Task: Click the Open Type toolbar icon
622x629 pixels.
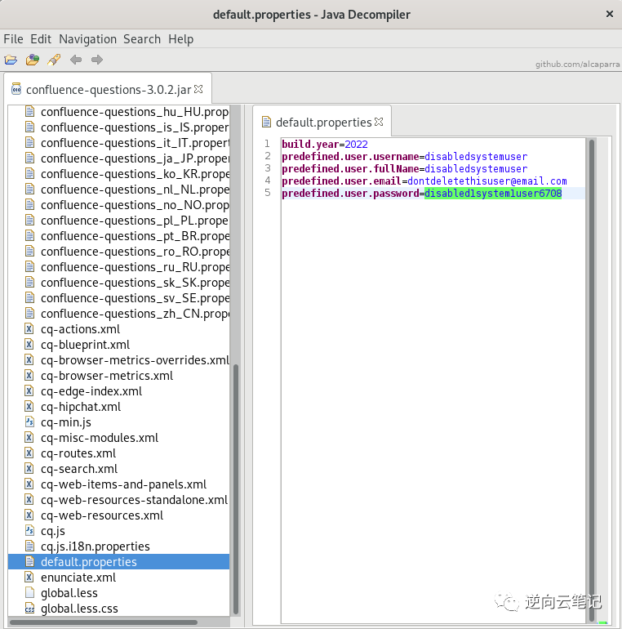Action: click(x=33, y=60)
